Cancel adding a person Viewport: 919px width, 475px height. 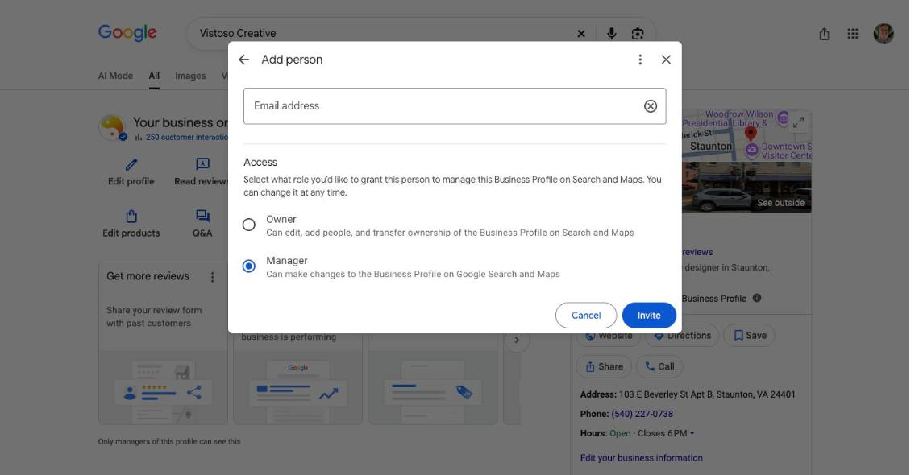[586, 316]
